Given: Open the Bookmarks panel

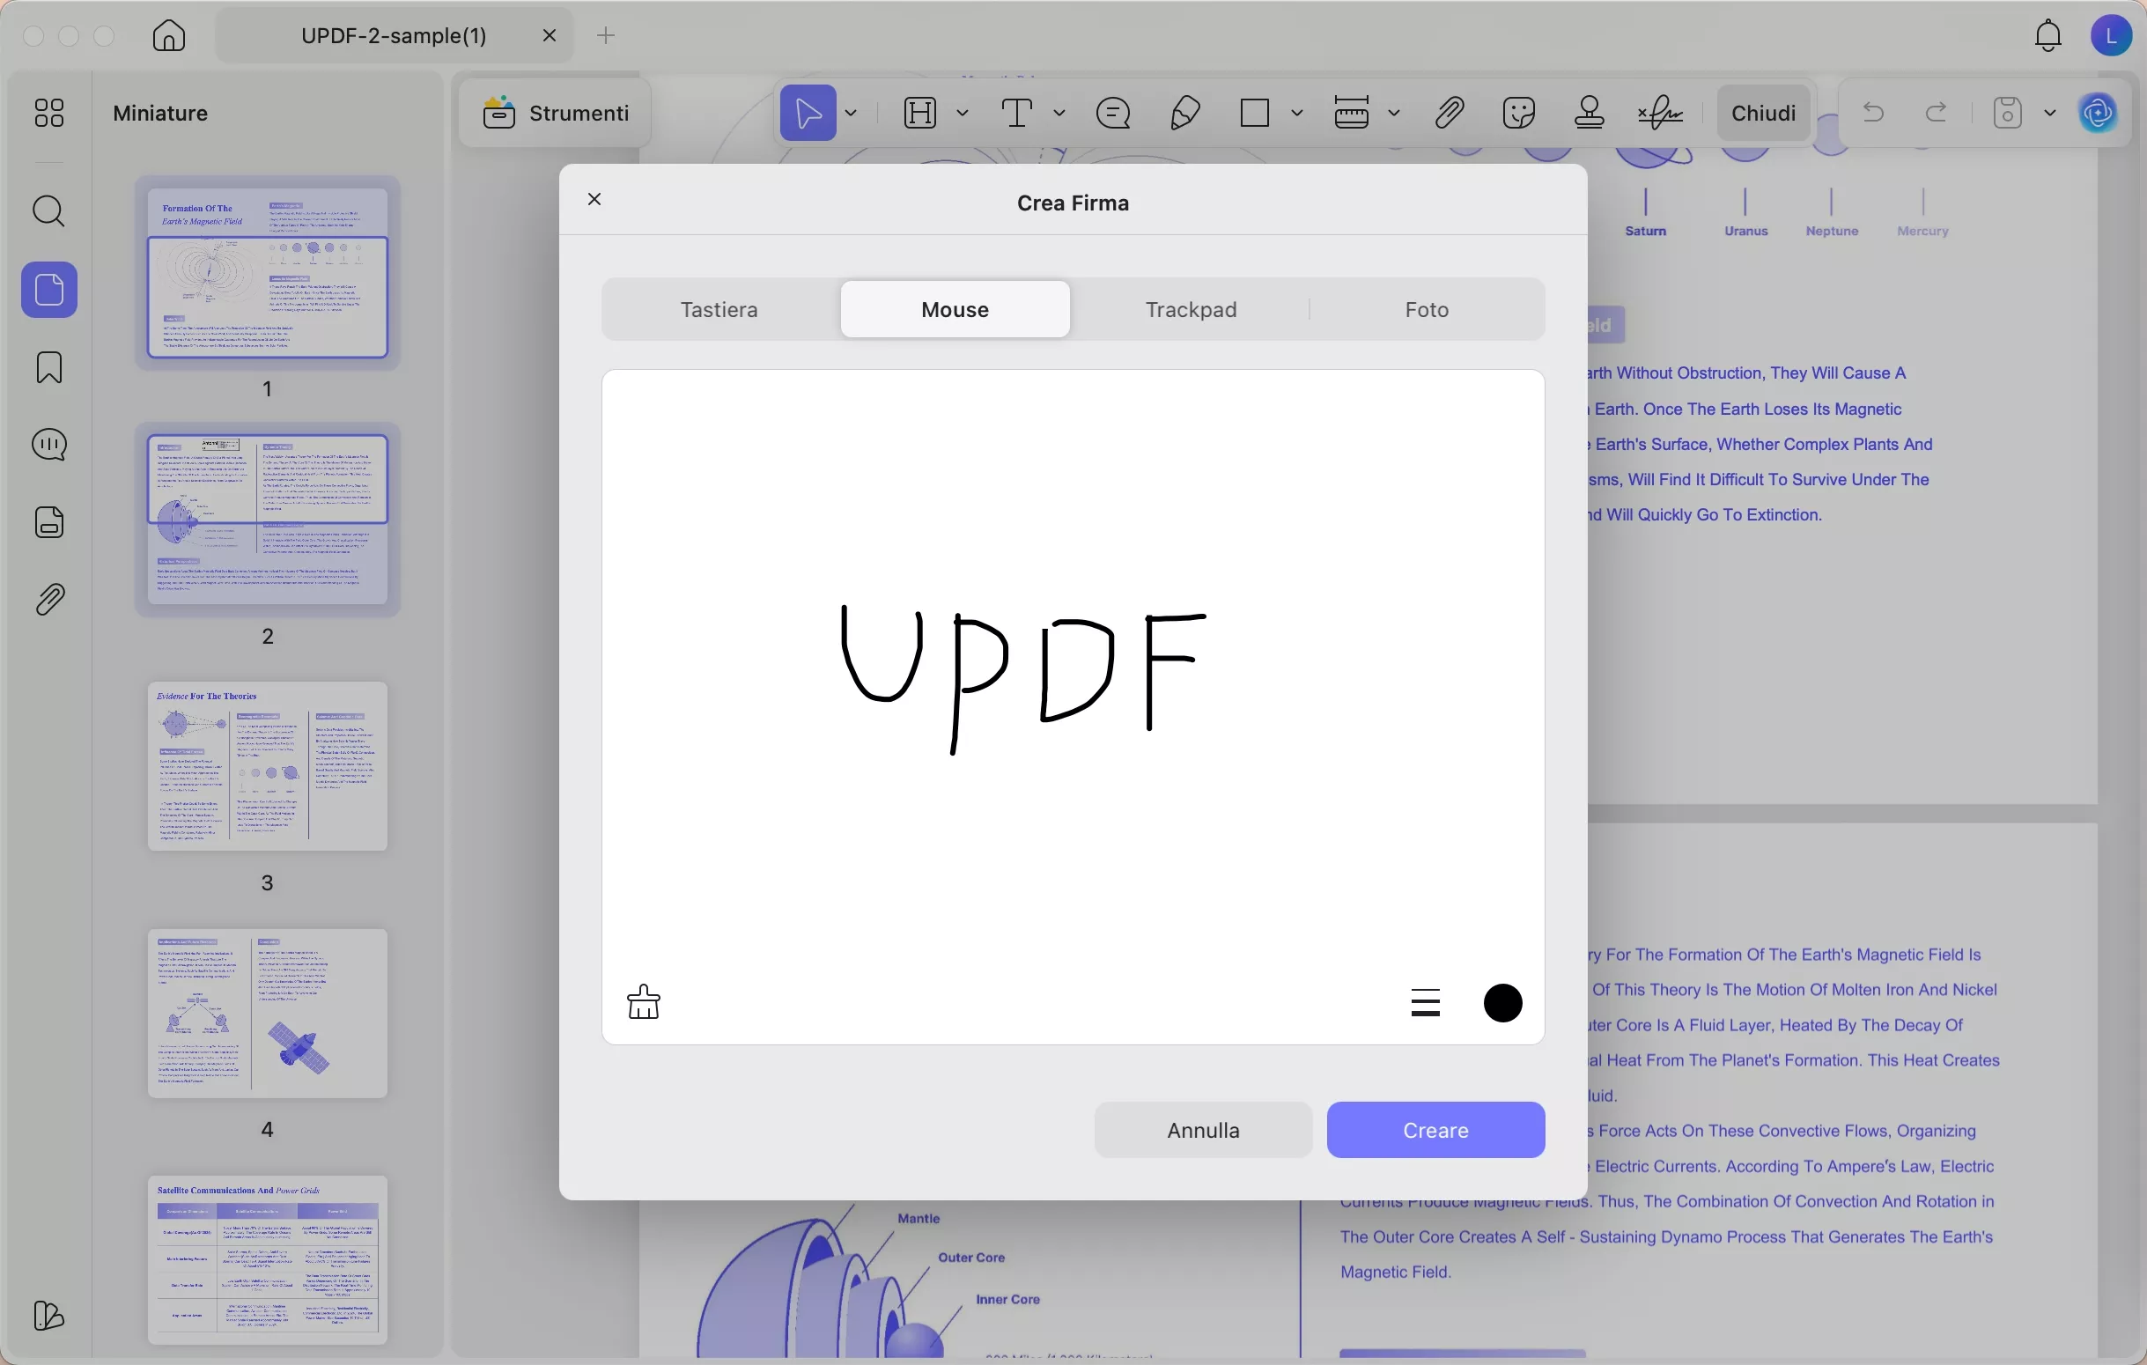Looking at the screenshot, I should coord(49,367).
